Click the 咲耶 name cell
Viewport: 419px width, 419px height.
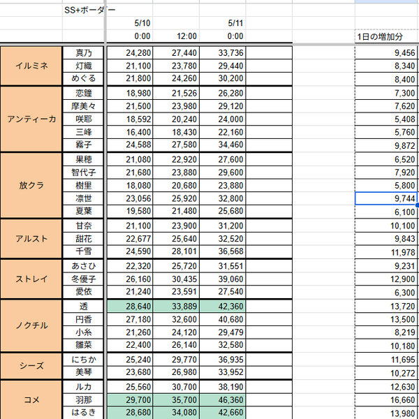(x=83, y=119)
